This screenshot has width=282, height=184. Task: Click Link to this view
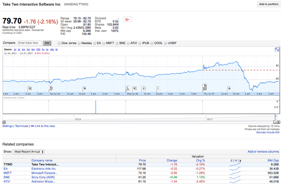click(x=45, y=126)
